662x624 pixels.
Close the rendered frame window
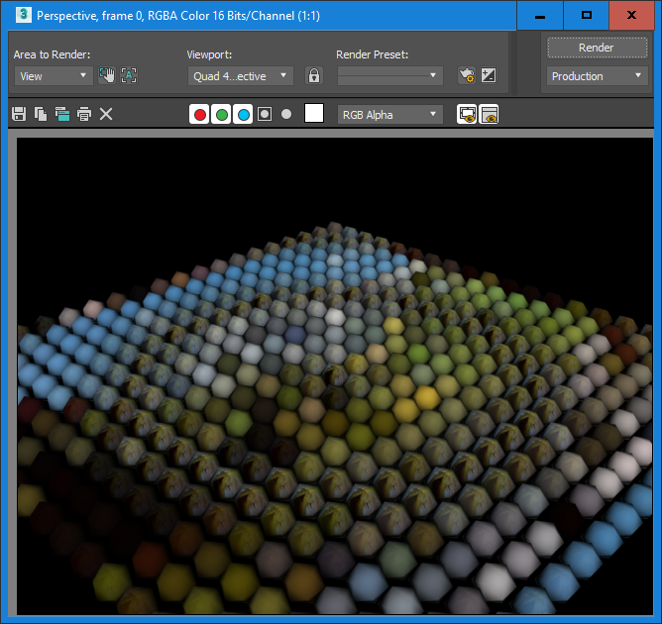pyautogui.click(x=631, y=16)
